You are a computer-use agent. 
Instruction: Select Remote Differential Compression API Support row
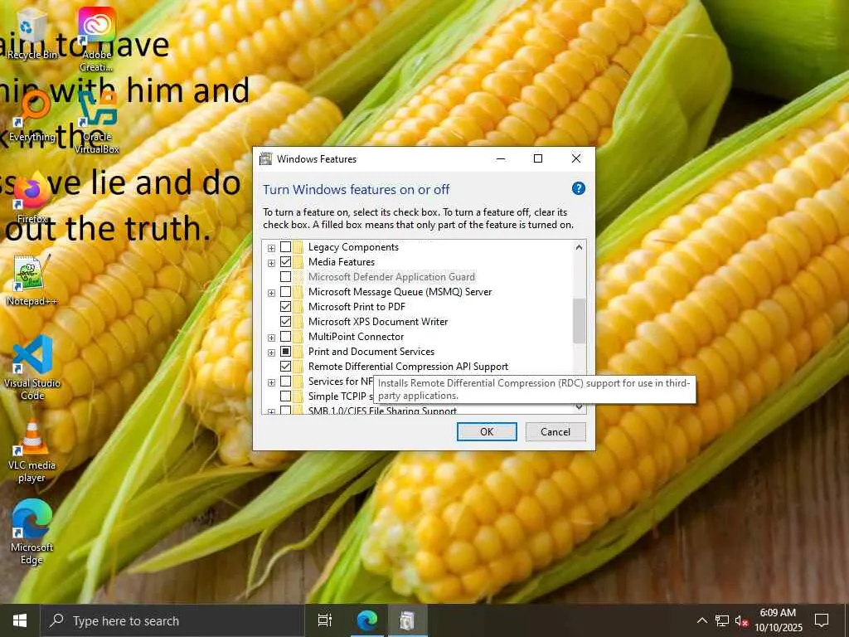click(408, 367)
